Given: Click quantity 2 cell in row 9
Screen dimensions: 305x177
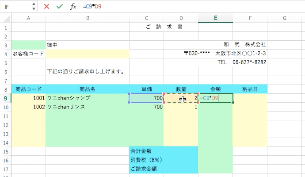Looking at the screenshot, I should tap(181, 98).
